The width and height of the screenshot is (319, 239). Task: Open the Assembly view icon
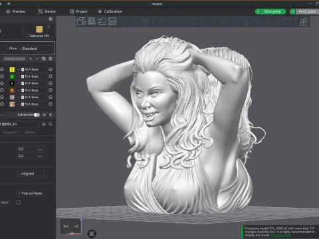point(304,22)
